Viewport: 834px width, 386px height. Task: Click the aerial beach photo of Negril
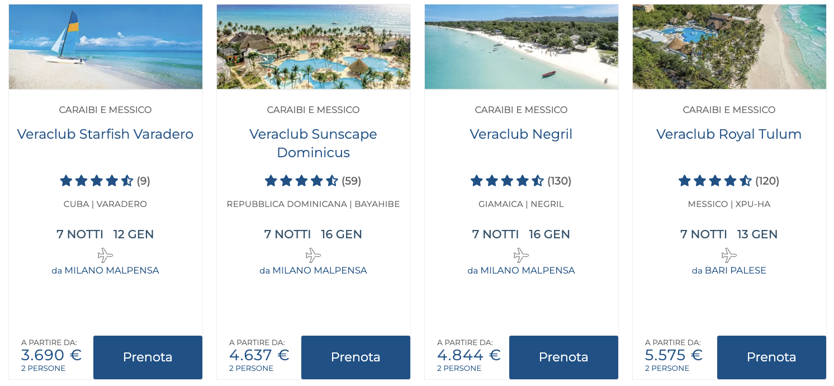pos(522,47)
